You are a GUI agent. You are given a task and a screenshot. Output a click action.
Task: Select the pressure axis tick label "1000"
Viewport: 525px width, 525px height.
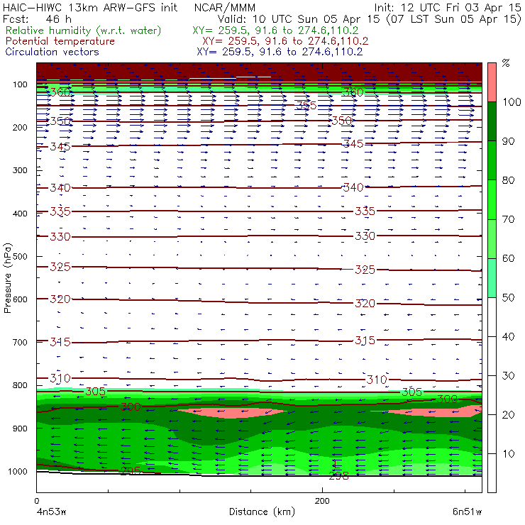pyautogui.click(x=18, y=471)
